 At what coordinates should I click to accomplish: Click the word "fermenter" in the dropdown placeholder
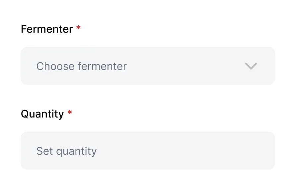[102, 66]
